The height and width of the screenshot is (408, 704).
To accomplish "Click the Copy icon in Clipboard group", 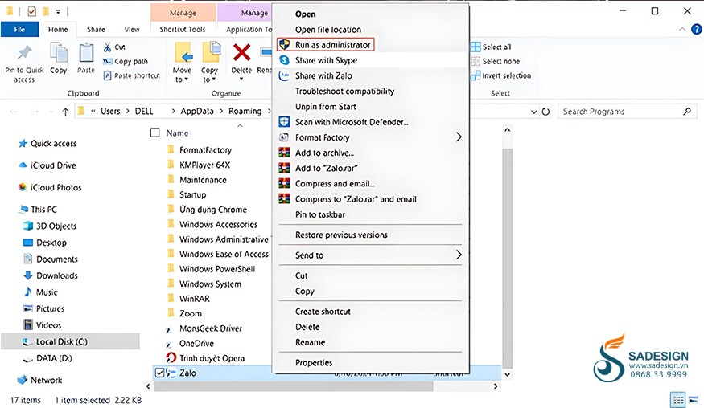I will pyautogui.click(x=59, y=53).
